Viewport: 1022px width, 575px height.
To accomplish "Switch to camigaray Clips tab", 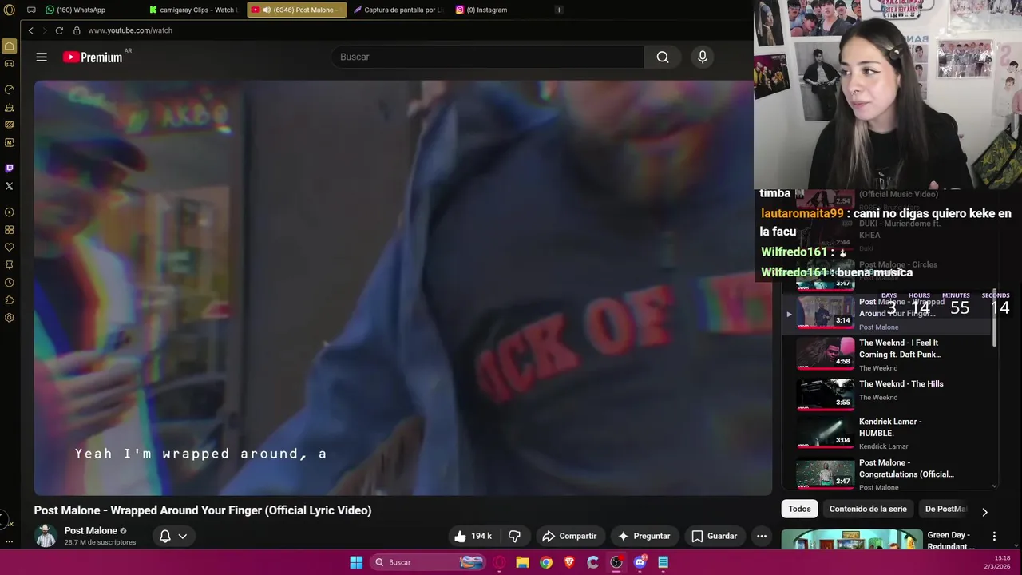I will (194, 10).
